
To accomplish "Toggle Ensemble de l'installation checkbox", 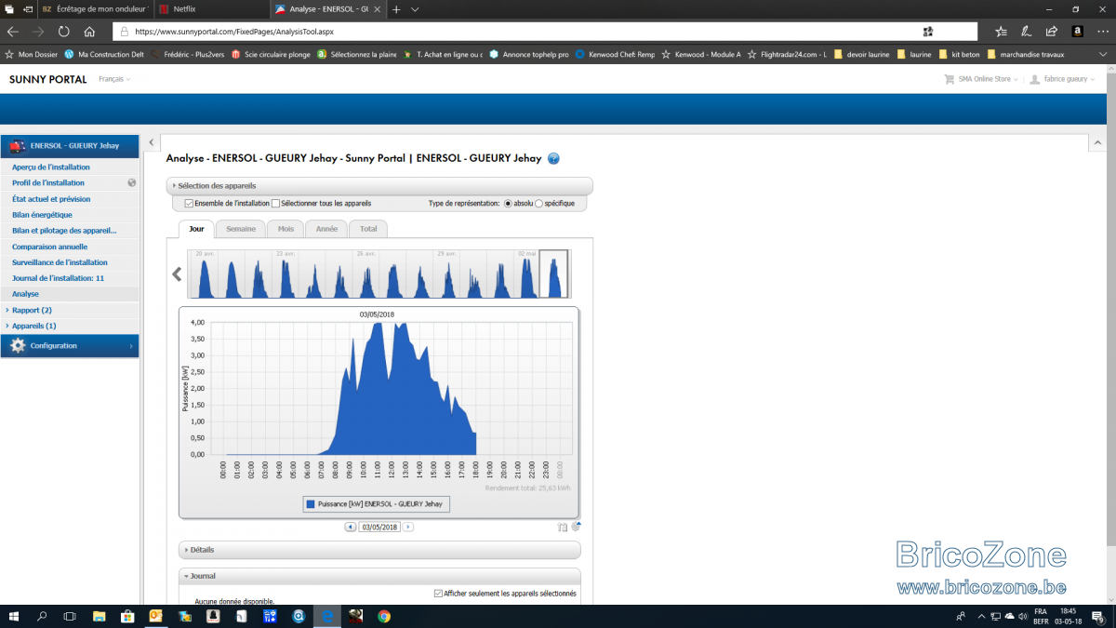I will tap(189, 203).
